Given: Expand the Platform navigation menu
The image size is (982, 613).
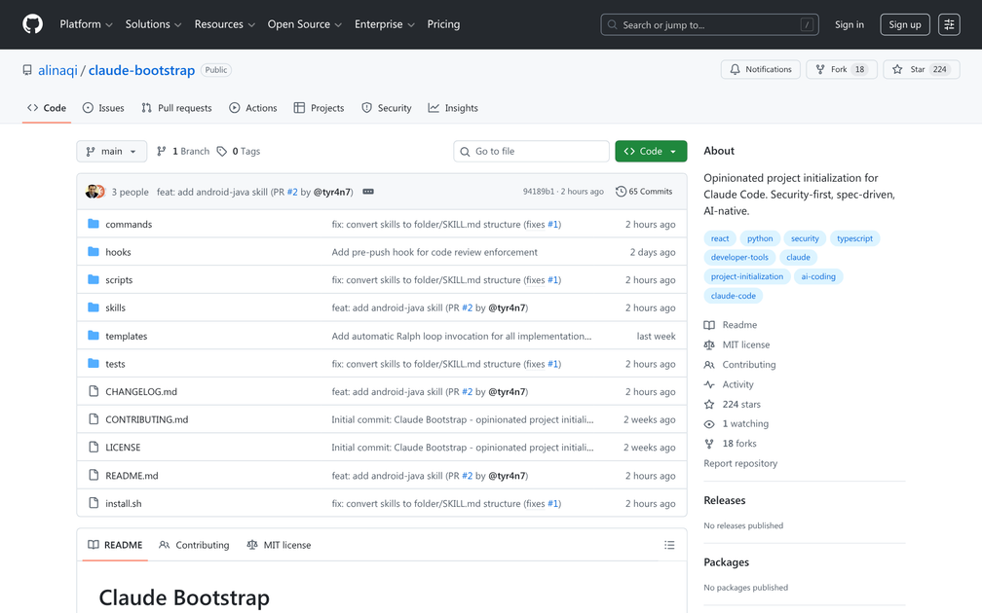Looking at the screenshot, I should click(x=85, y=24).
